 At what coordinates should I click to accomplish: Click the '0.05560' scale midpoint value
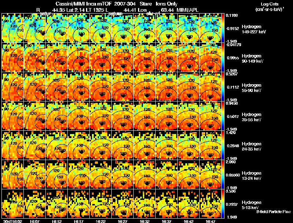233,175
